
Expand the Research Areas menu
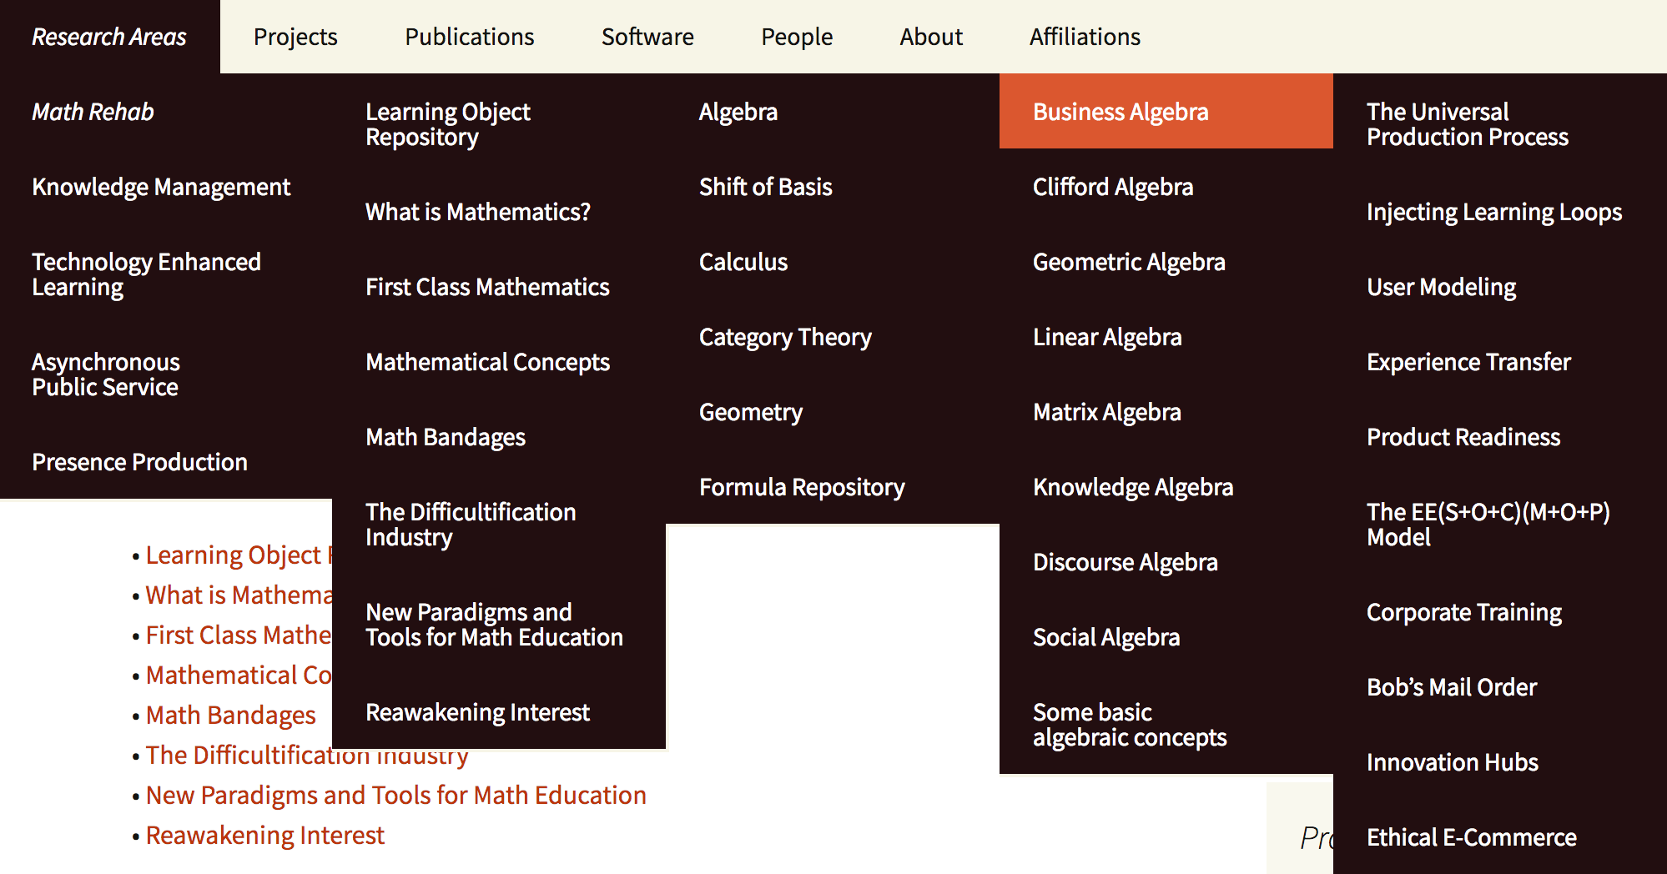tap(109, 37)
